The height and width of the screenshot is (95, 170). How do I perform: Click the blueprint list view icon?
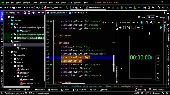tap(124, 27)
